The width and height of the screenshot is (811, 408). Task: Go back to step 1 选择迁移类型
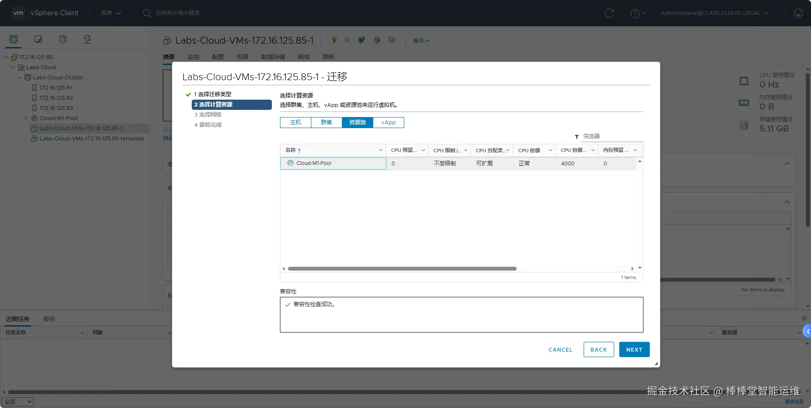coord(212,95)
